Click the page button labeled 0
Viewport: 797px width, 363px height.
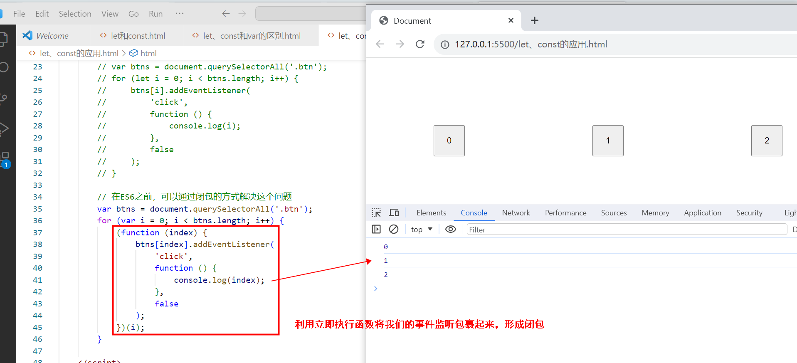tap(449, 141)
